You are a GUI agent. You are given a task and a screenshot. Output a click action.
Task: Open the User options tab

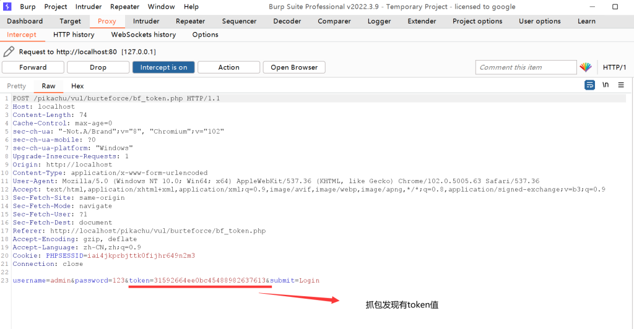coord(540,22)
